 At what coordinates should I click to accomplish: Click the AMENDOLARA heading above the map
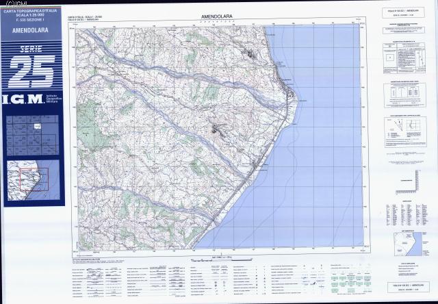(217, 16)
